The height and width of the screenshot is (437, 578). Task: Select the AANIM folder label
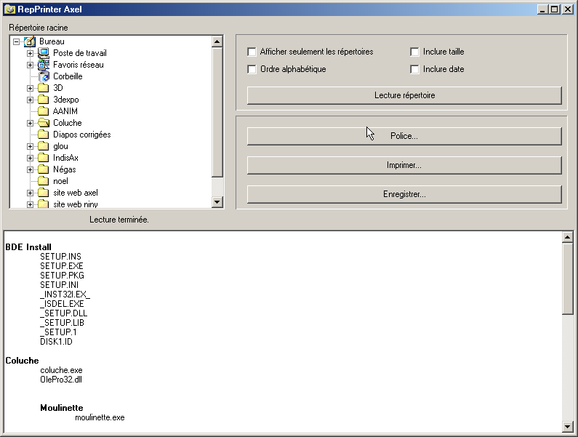tap(65, 111)
